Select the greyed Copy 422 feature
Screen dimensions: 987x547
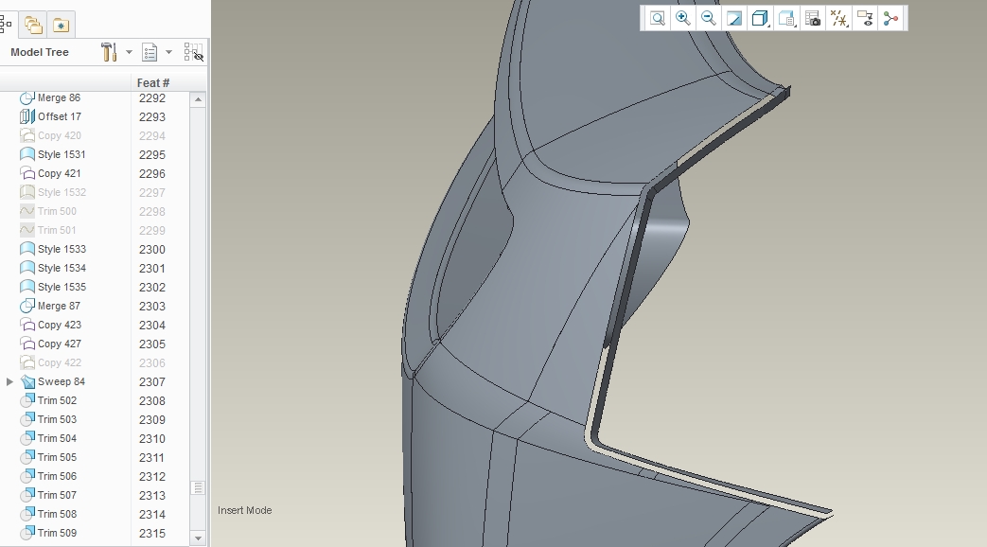(x=60, y=362)
